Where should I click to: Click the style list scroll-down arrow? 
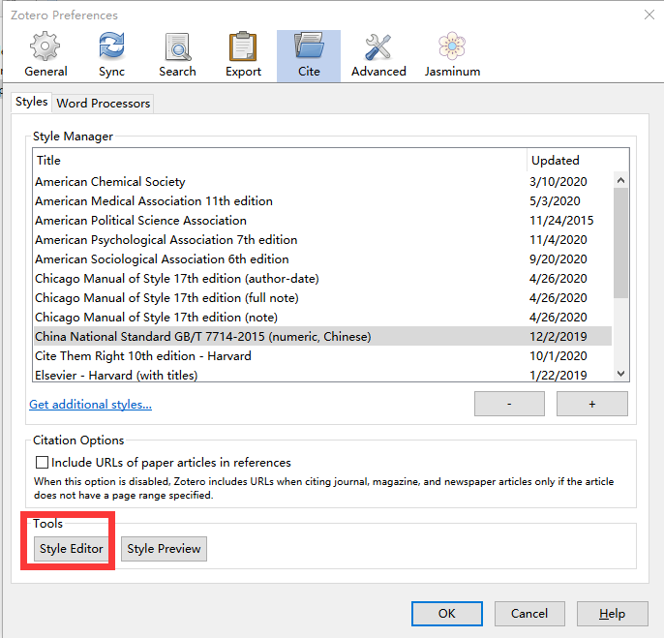[620, 374]
